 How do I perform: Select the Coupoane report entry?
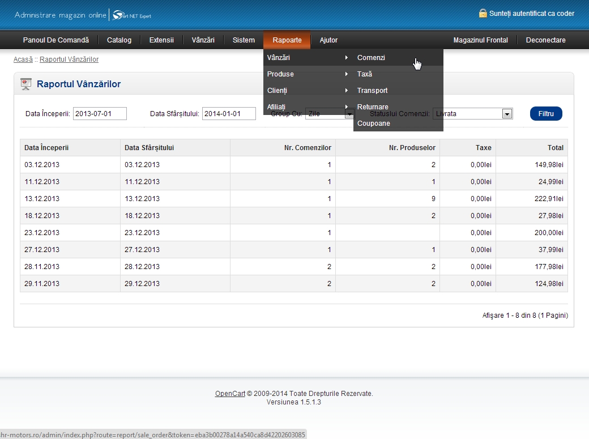[x=373, y=123]
